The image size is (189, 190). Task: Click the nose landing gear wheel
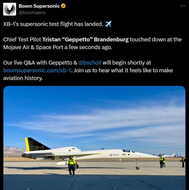point(138,168)
